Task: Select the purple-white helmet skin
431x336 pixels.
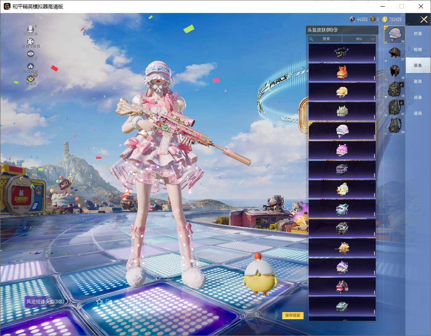Action: click(342, 267)
